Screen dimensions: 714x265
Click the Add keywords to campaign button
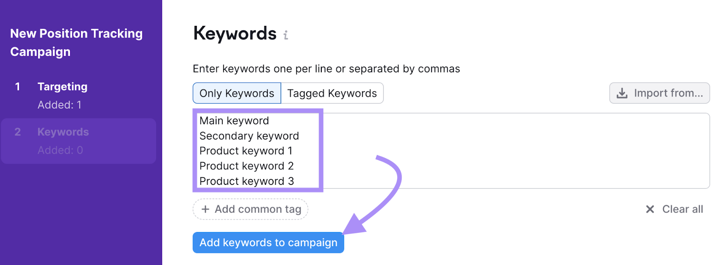pyautogui.click(x=268, y=242)
